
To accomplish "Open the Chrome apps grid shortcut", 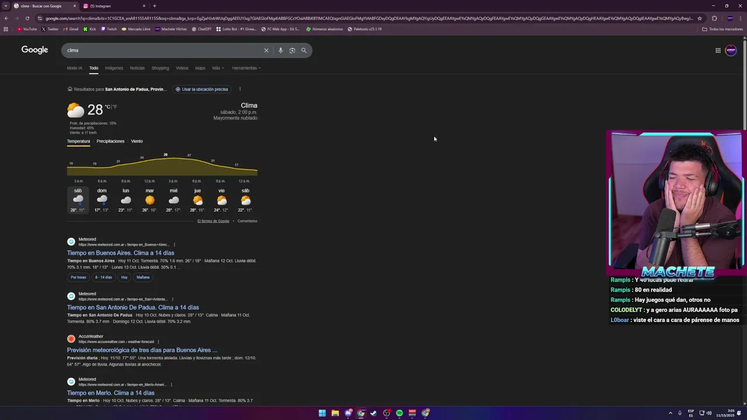I will point(6,29).
